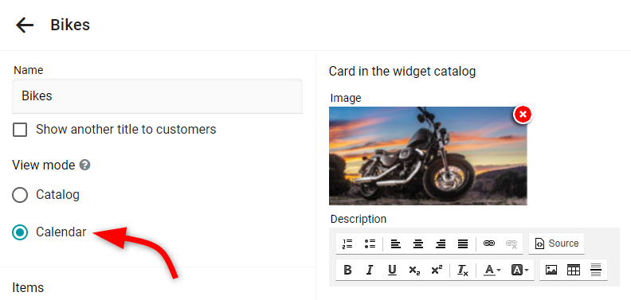
Task: Go back using the left arrow
Action: [25, 25]
